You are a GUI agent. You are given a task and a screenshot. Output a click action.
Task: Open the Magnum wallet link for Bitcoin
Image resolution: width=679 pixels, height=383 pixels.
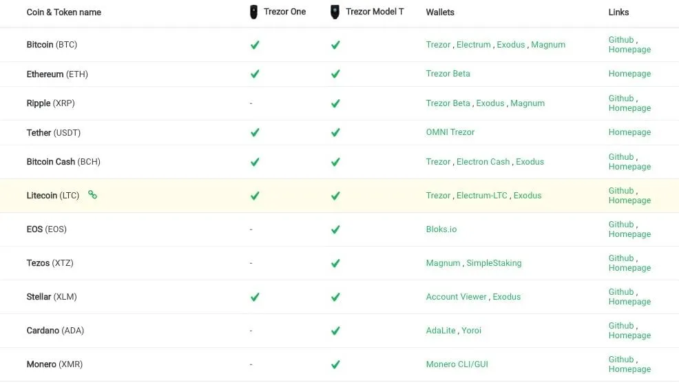pyautogui.click(x=548, y=45)
